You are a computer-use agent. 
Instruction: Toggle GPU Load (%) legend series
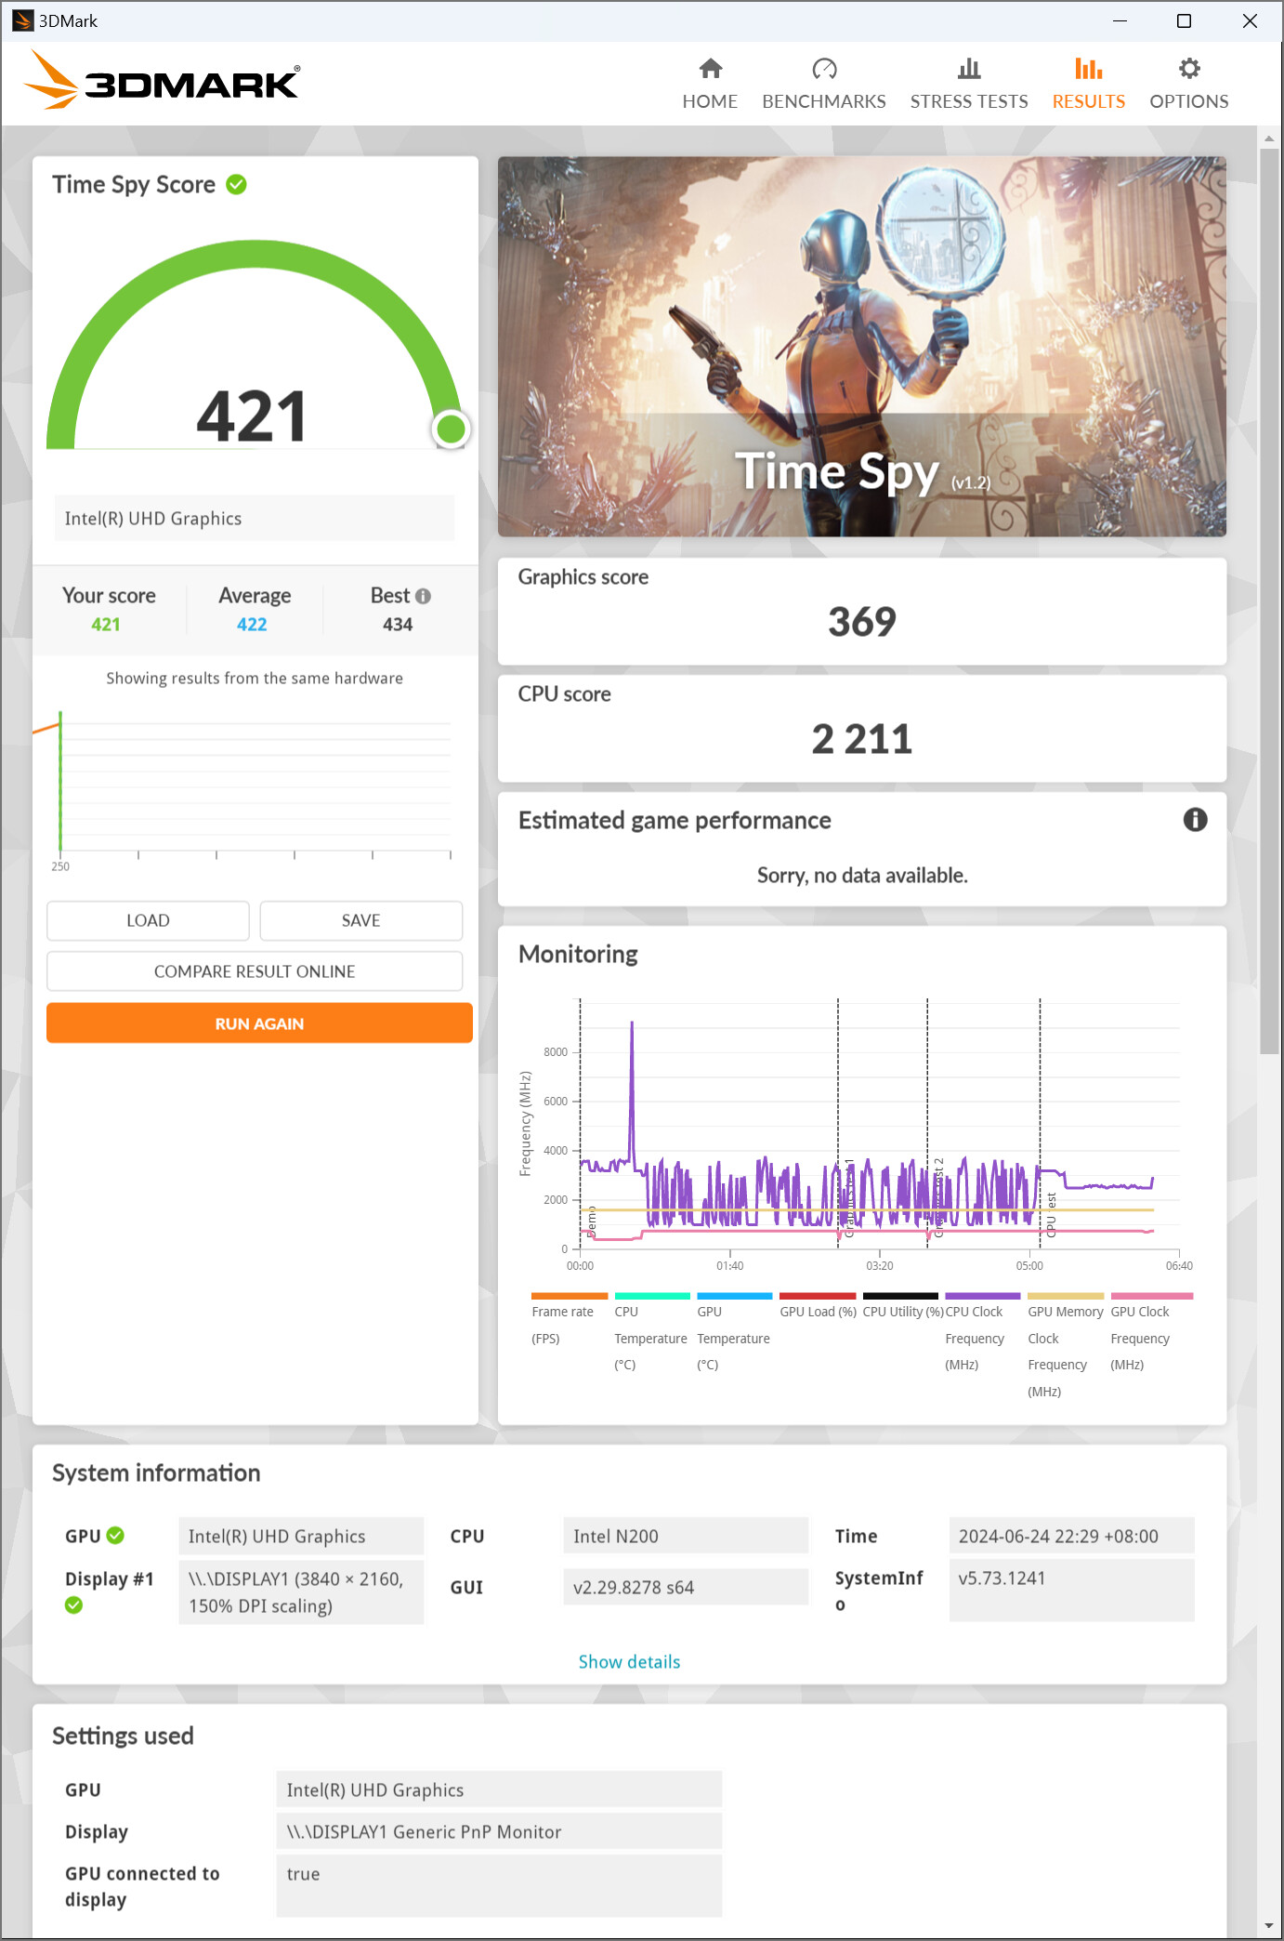(818, 1312)
